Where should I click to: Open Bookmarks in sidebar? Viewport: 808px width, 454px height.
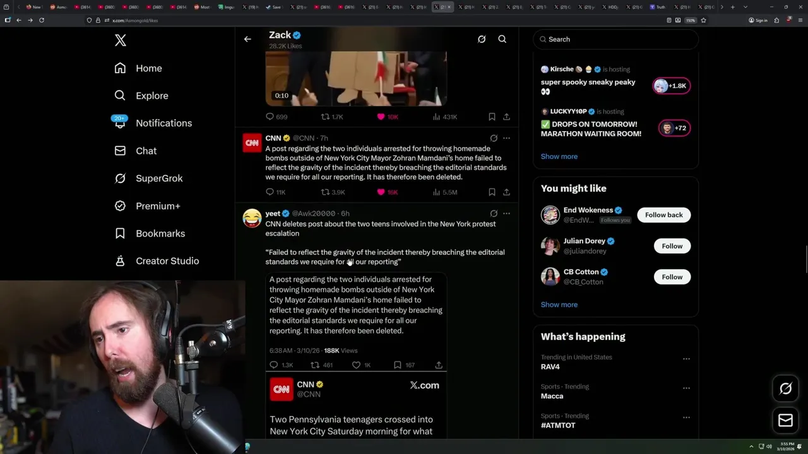[x=150, y=233]
